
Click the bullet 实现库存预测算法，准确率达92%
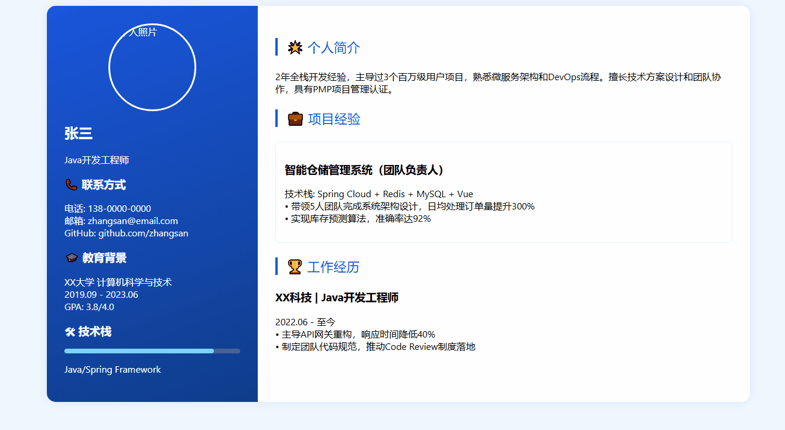[x=358, y=219]
